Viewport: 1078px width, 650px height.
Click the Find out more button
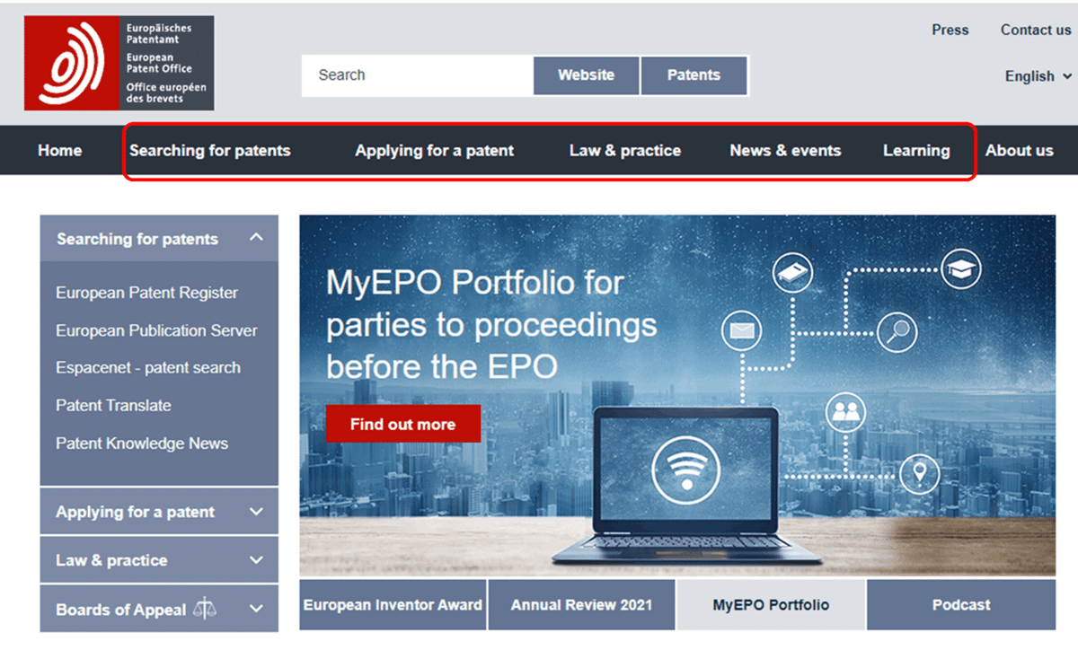coord(403,424)
